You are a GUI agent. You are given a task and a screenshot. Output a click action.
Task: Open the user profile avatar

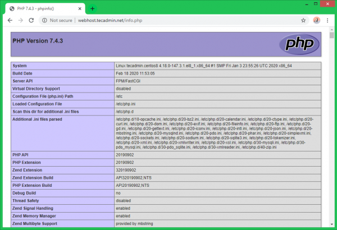[316, 20]
